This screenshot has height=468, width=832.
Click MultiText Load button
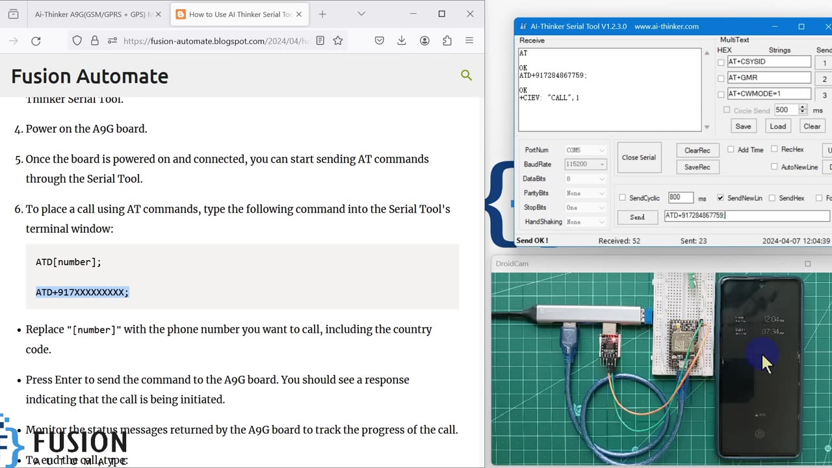777,126
